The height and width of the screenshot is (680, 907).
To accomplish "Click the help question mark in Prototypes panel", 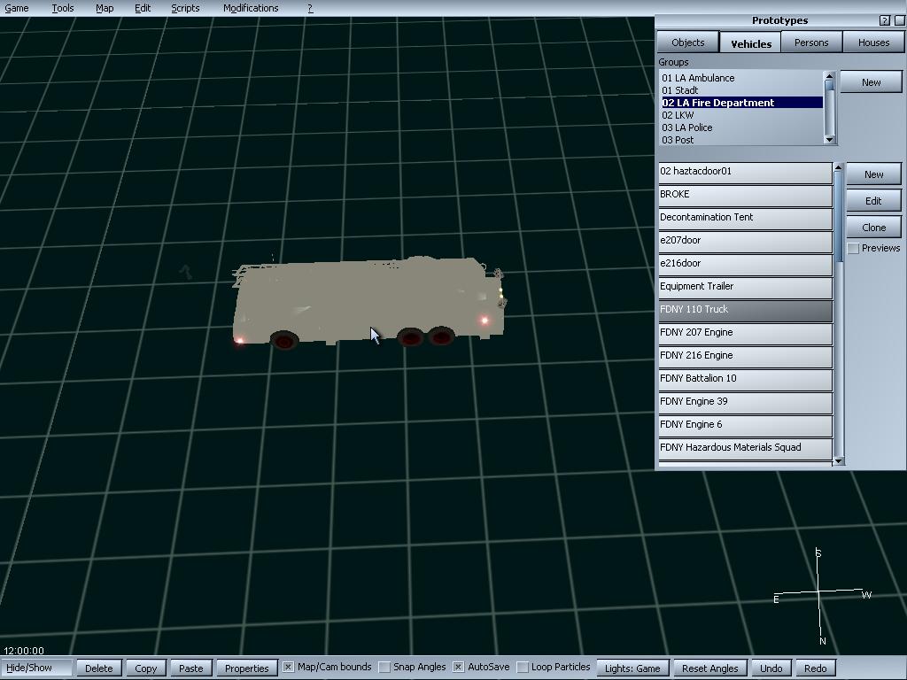I will 885,20.
